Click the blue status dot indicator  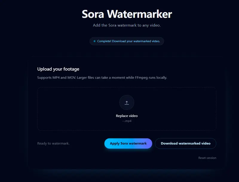pyautogui.click(x=94, y=41)
